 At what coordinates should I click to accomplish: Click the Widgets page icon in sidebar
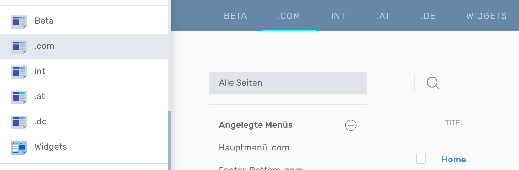(19, 147)
